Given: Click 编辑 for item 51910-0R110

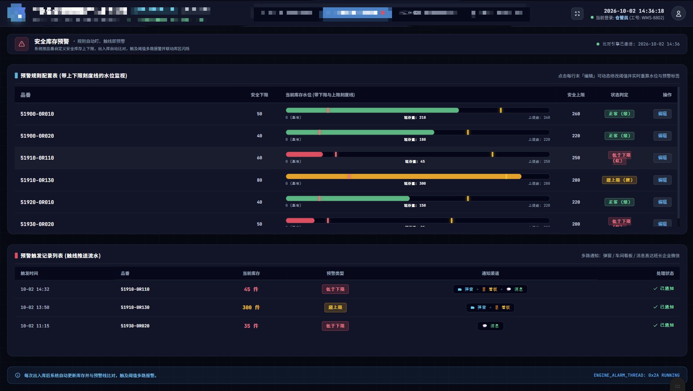Looking at the screenshot, I should pyautogui.click(x=662, y=158).
